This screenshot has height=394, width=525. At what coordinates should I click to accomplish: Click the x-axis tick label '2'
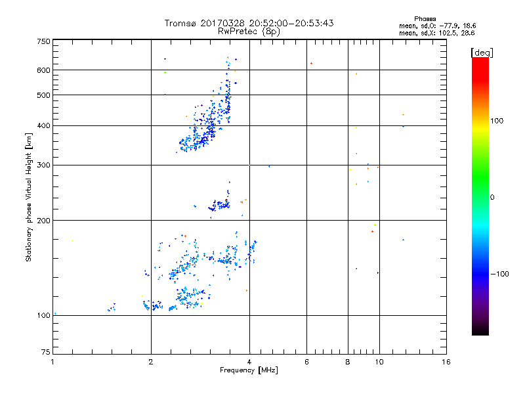pos(151,362)
